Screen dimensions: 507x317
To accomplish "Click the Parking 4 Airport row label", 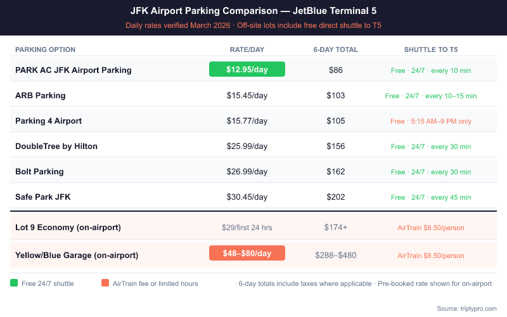I will pos(48,121).
